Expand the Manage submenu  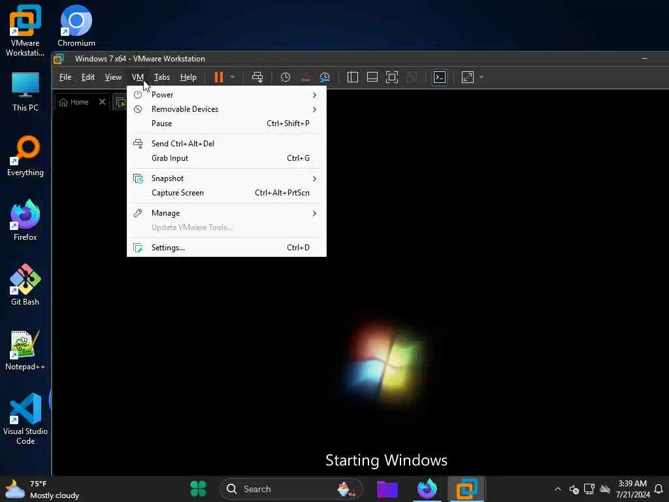(227, 213)
